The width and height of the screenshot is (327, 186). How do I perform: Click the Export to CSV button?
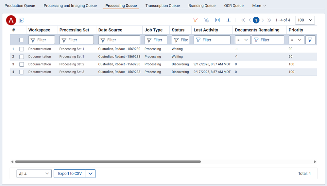coord(70,174)
